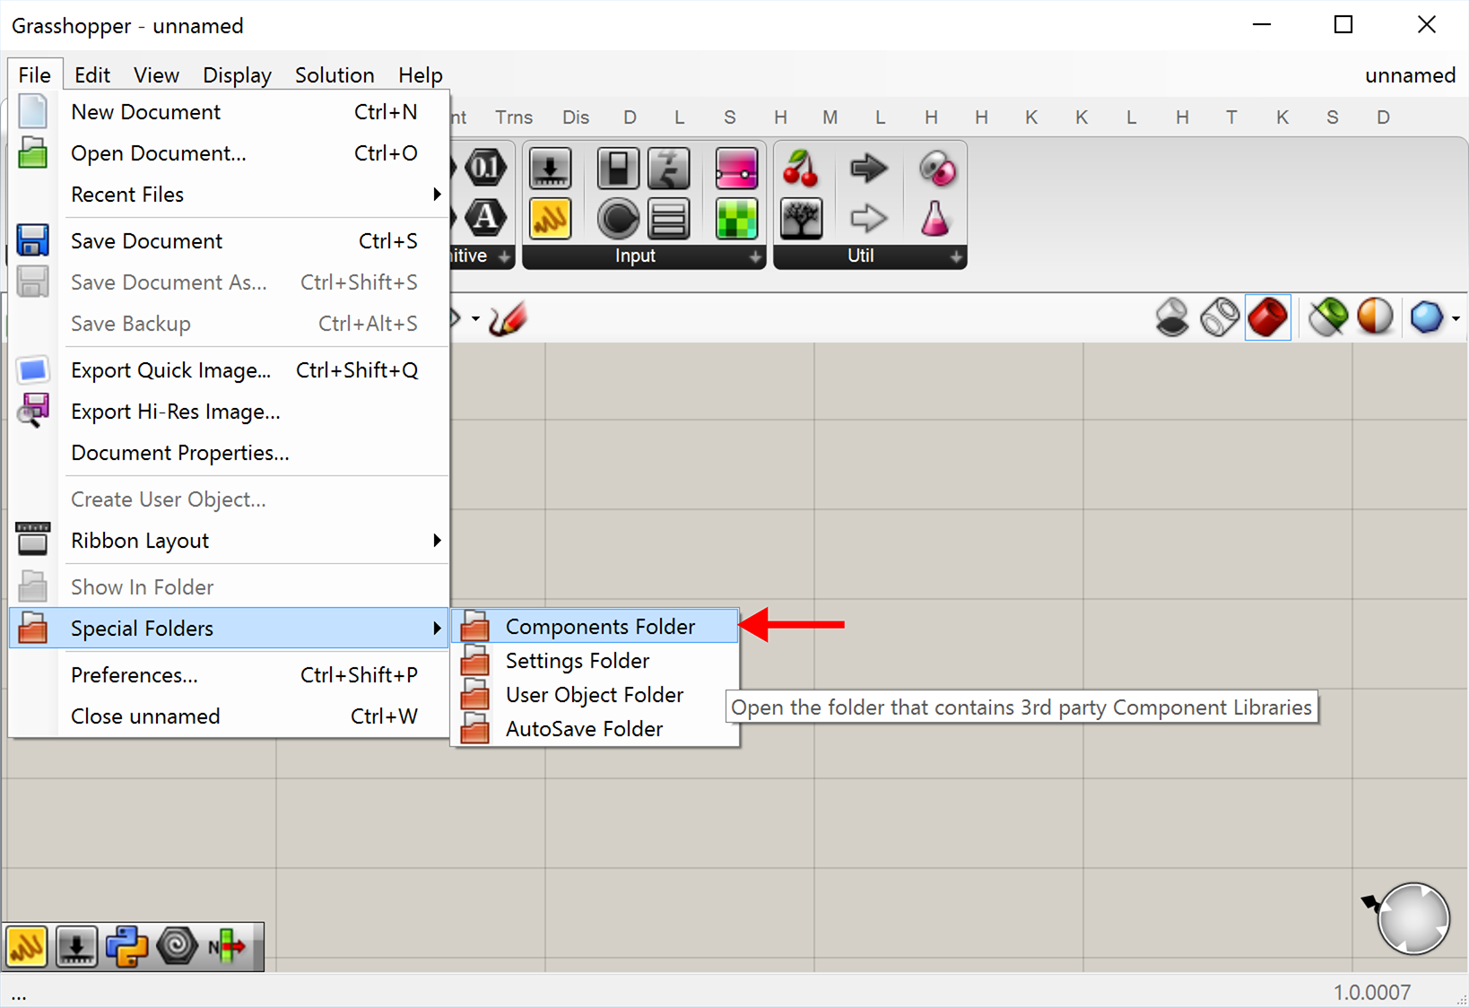Expand the Ribbon Layout submenu

230,541
